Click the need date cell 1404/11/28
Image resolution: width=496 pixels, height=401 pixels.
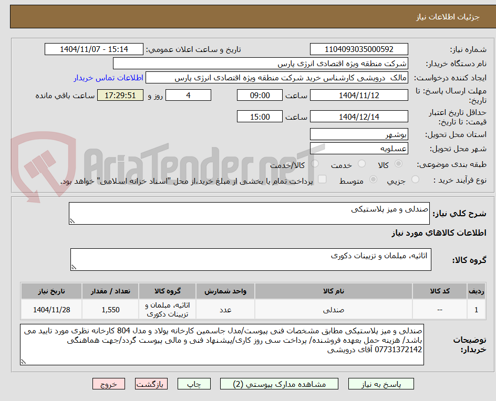click(51, 310)
